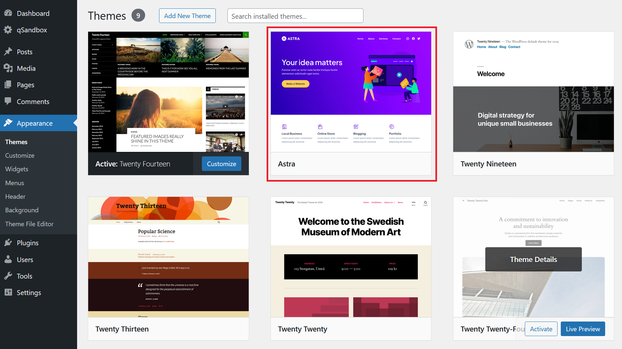
Task: Open Twenty Thirteen theme screenshot
Action: click(168, 257)
